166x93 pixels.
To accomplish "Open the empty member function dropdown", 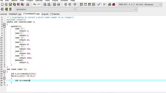I will click(x=107, y=9).
